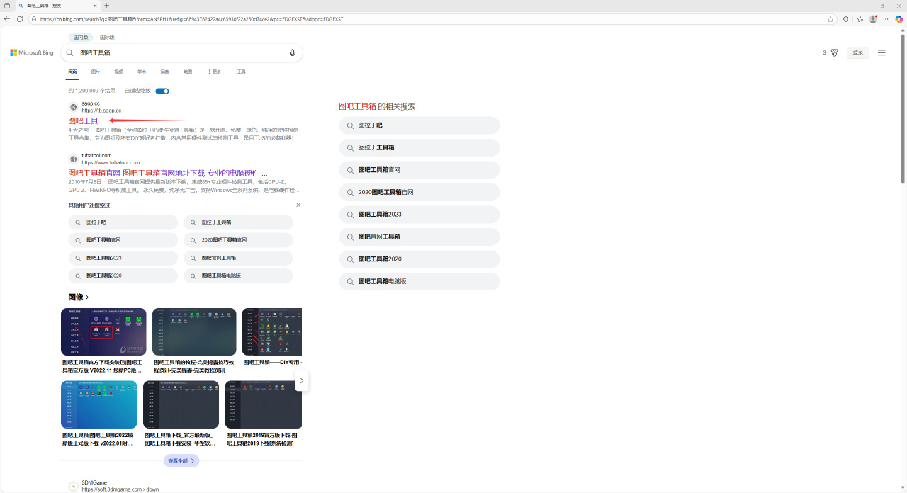Click the search magnifier in Bing box

(x=69, y=52)
